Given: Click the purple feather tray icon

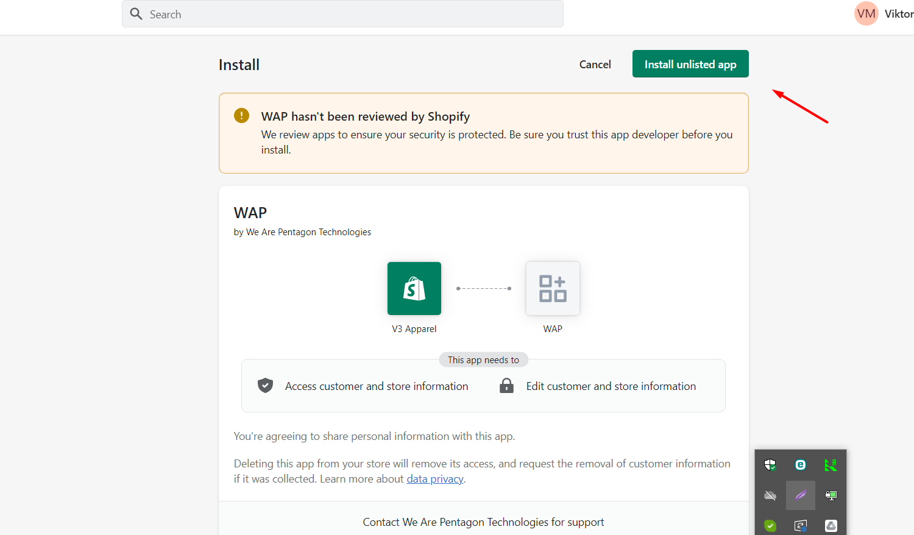Looking at the screenshot, I should coord(801,495).
